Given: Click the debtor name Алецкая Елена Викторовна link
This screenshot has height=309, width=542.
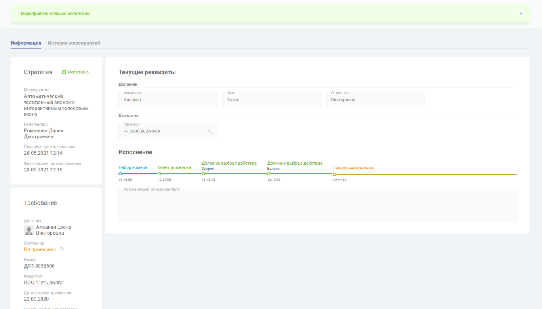Looking at the screenshot, I should point(54,230).
